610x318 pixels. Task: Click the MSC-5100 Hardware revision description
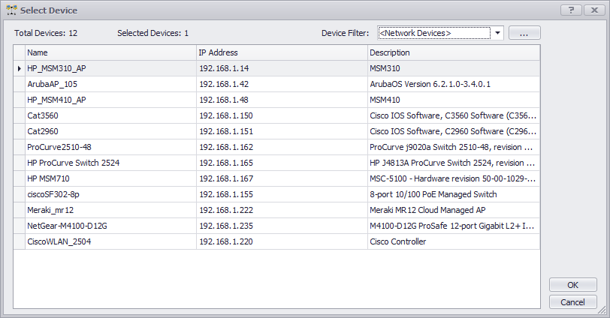454,178
